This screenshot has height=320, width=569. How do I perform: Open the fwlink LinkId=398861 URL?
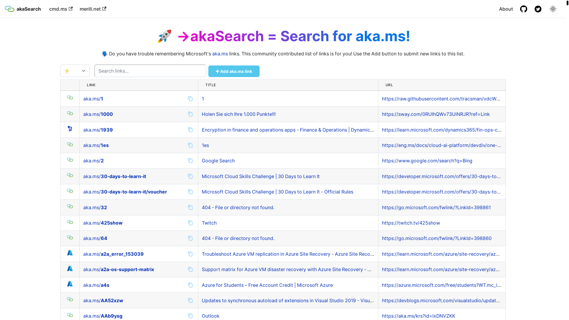tap(436, 207)
